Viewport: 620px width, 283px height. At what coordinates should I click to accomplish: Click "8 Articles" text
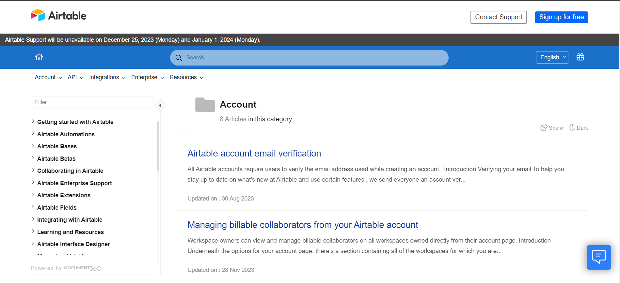[233, 119]
